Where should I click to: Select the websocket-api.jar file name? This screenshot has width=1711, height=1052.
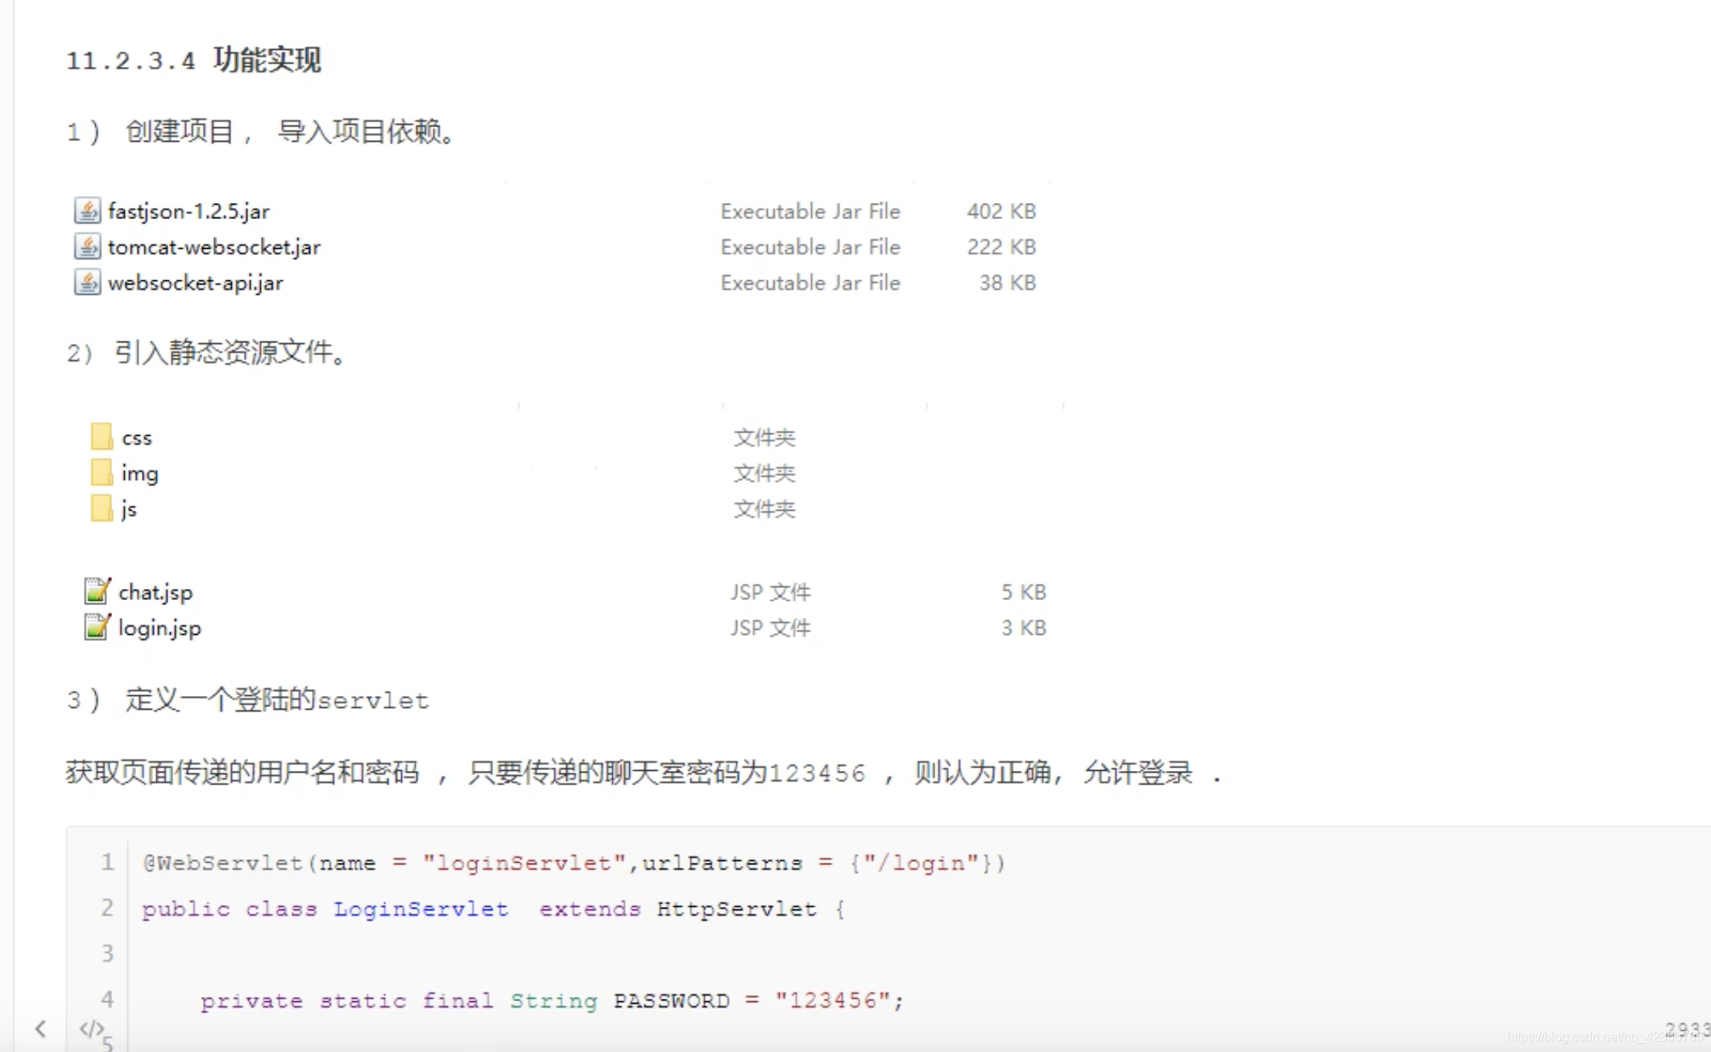pos(196,283)
